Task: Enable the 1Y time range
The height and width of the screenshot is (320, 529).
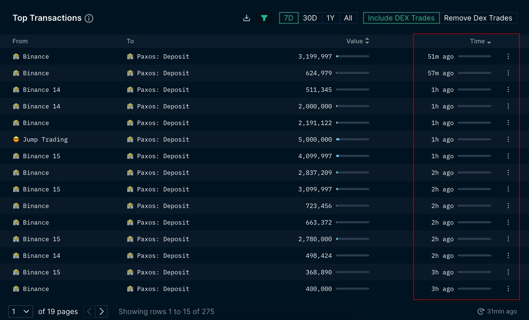Action: [331, 18]
